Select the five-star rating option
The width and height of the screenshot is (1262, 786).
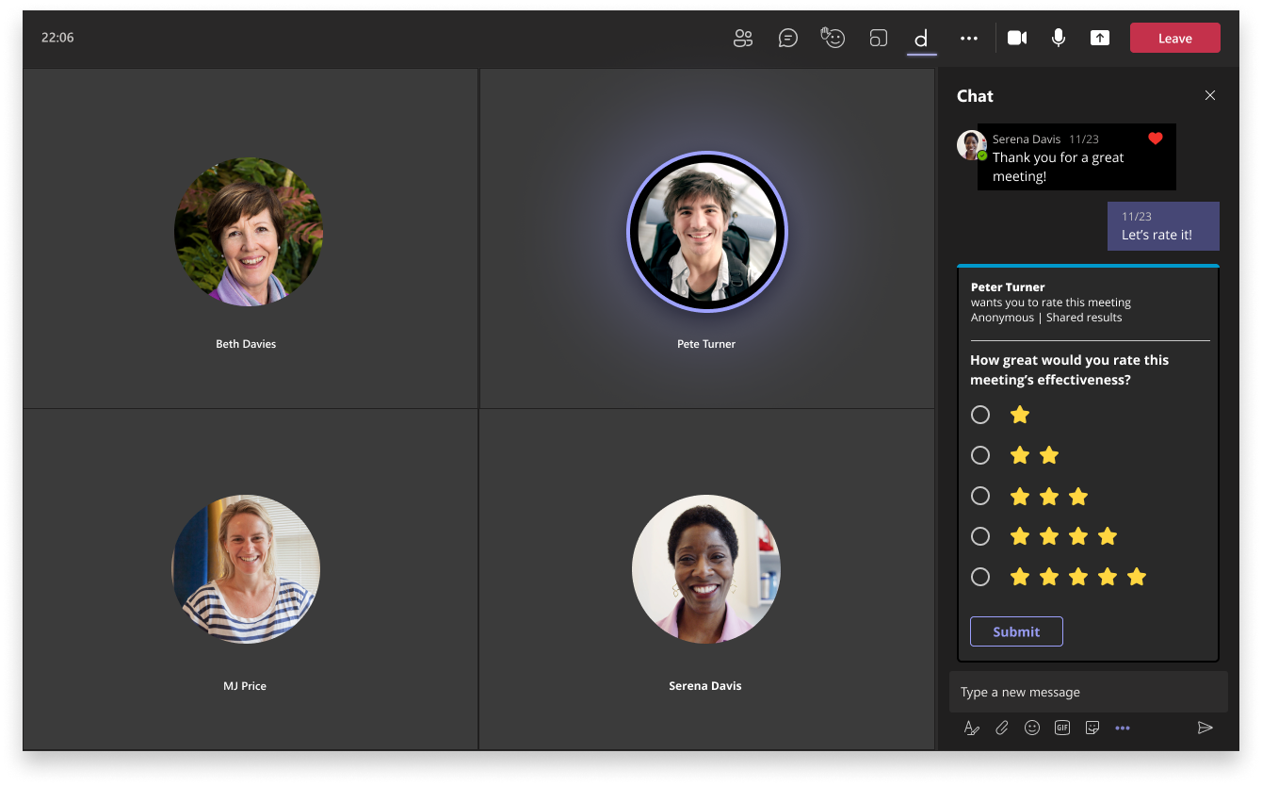click(980, 577)
